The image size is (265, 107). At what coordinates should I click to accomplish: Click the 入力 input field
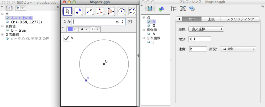(99, 22)
